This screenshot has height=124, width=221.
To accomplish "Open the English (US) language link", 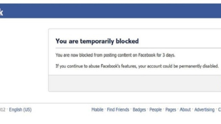I will (x=20, y=110).
